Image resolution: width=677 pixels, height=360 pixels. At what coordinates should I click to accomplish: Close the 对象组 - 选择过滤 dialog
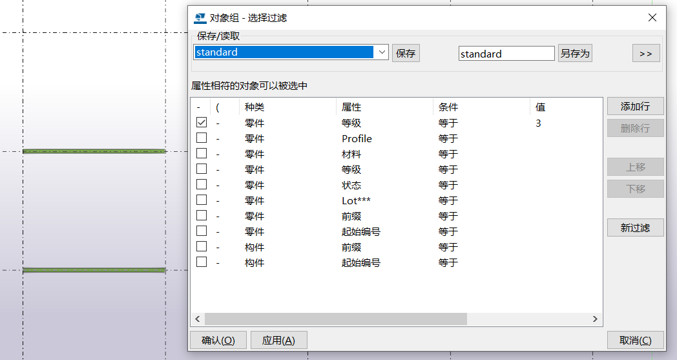tap(652, 17)
